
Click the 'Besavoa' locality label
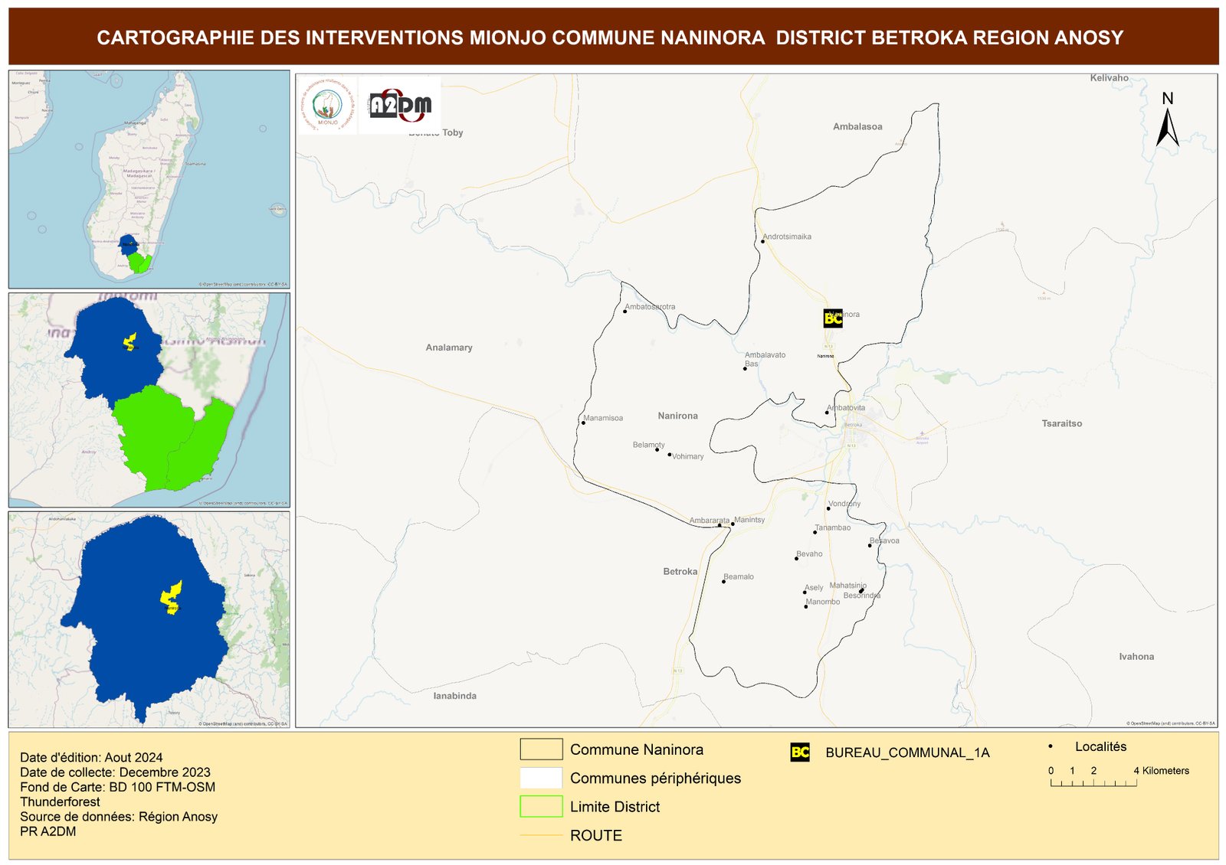884,541
